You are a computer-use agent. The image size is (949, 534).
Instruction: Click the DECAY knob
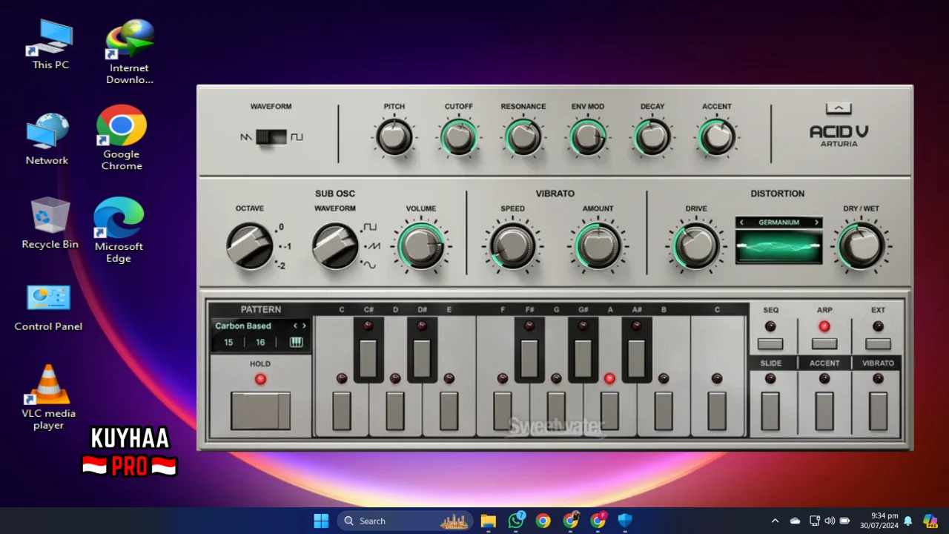(x=652, y=138)
